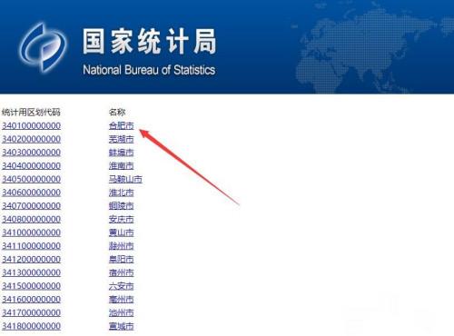Open the 亳州市 city link

coord(122,299)
